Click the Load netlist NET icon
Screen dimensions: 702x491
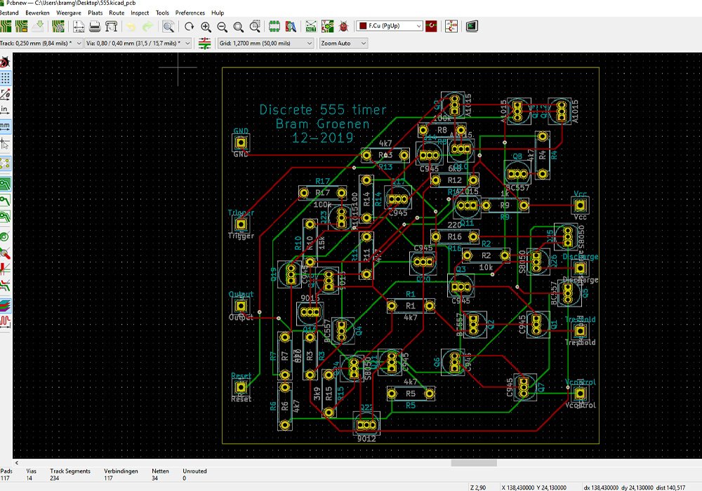pyautogui.click(x=311, y=27)
